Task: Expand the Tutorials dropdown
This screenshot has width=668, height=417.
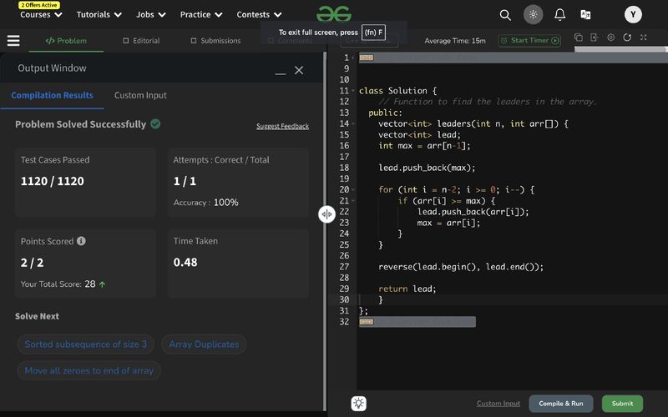Action: pos(99,15)
